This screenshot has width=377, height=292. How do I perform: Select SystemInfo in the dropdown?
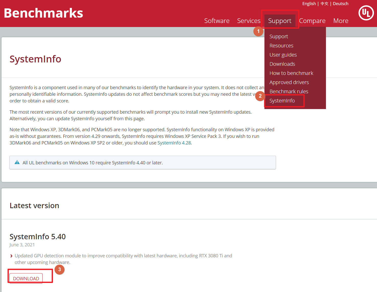(x=282, y=101)
